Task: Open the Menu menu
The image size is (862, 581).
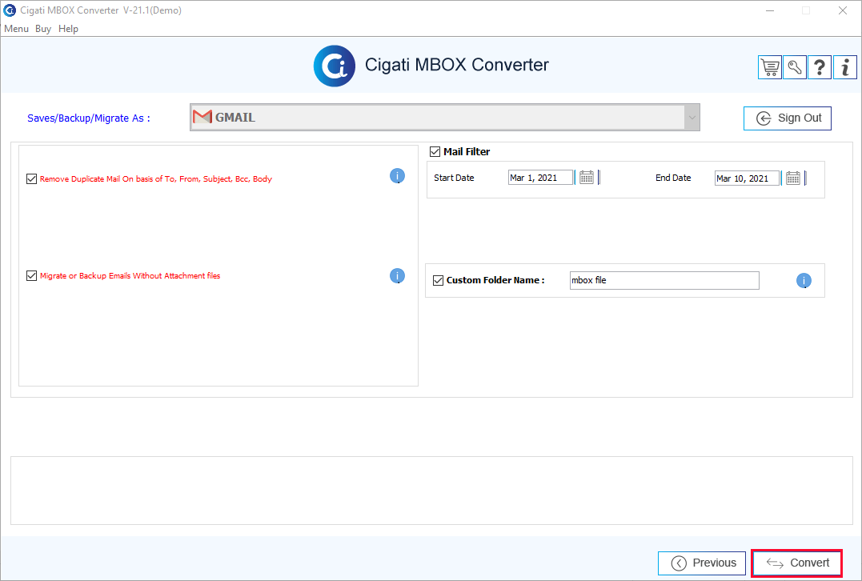Action: [17, 29]
